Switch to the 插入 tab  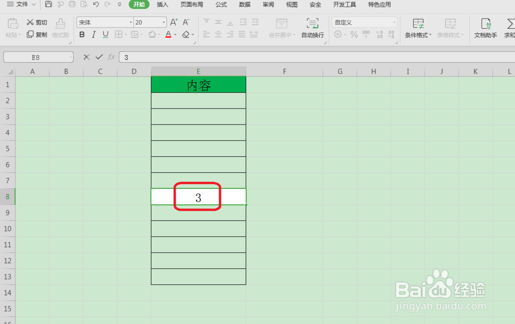coord(162,5)
